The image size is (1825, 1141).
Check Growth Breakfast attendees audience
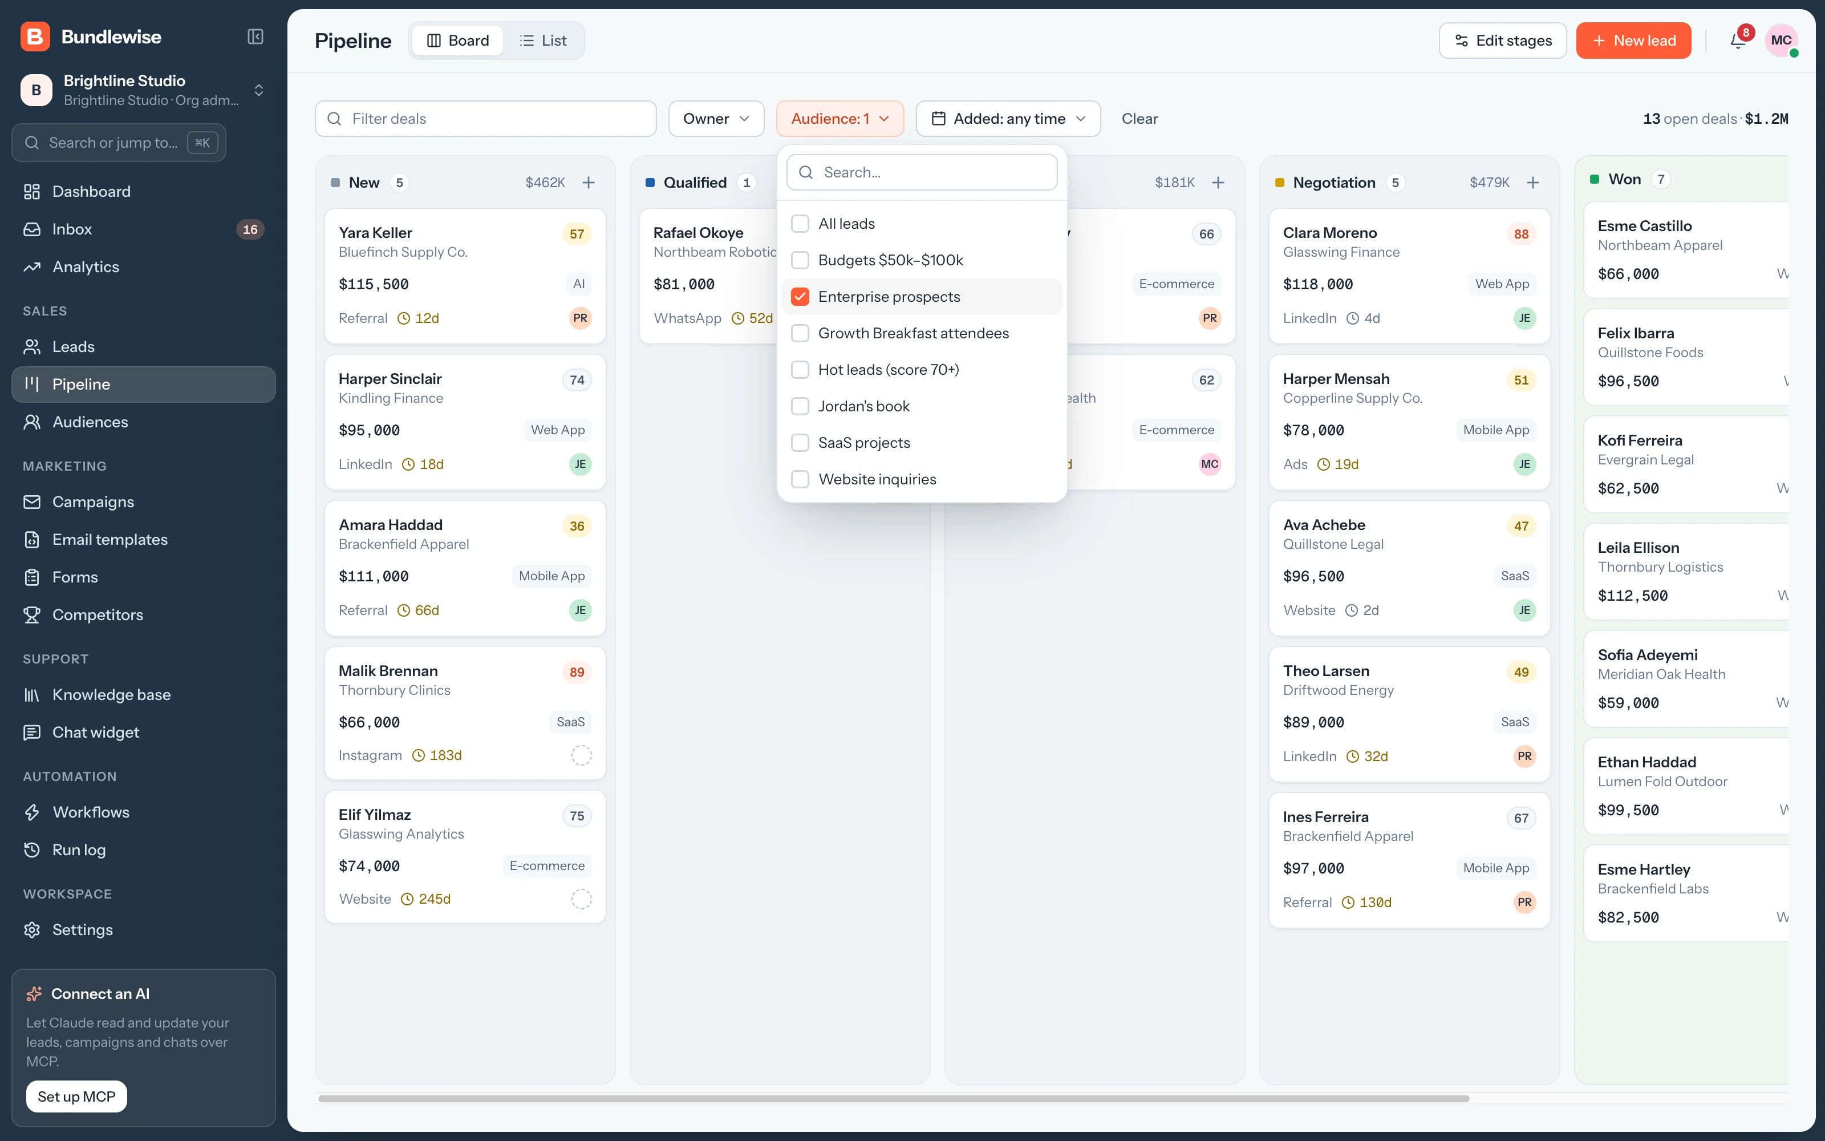(x=800, y=334)
